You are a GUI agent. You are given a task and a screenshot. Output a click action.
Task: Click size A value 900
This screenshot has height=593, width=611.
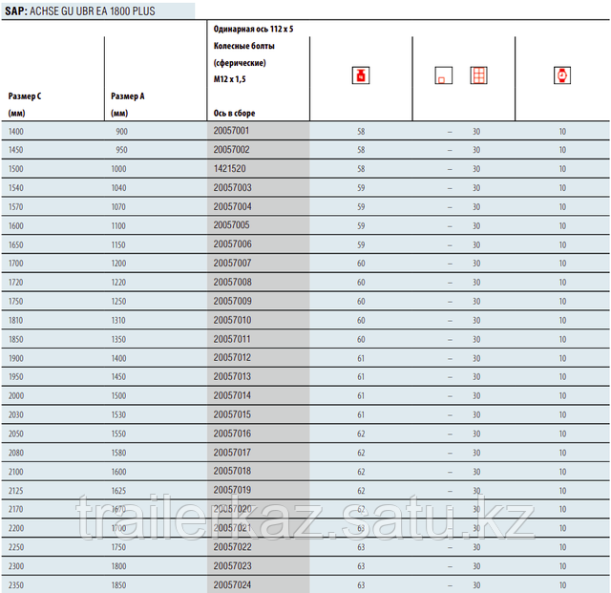121,132
